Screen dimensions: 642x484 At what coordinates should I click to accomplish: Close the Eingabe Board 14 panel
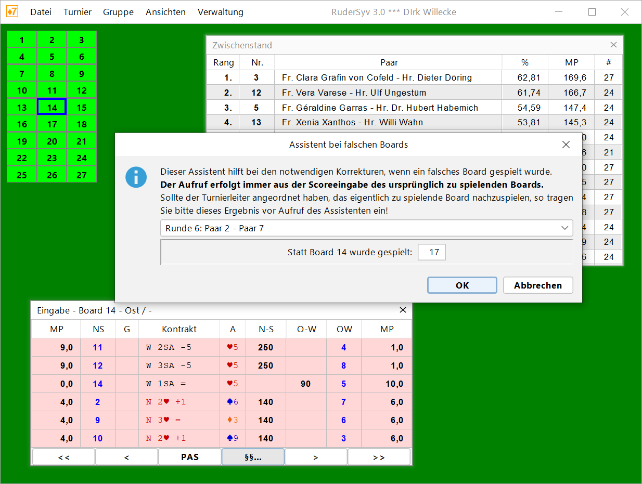coord(402,310)
